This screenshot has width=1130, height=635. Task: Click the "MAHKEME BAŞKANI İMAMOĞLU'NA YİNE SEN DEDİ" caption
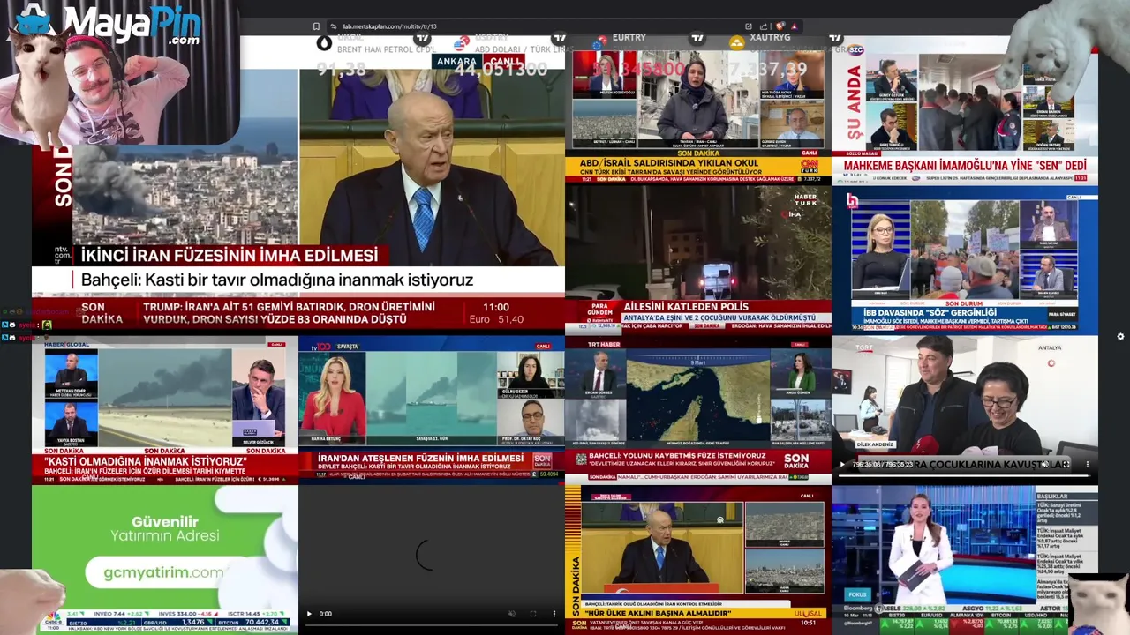click(x=966, y=166)
